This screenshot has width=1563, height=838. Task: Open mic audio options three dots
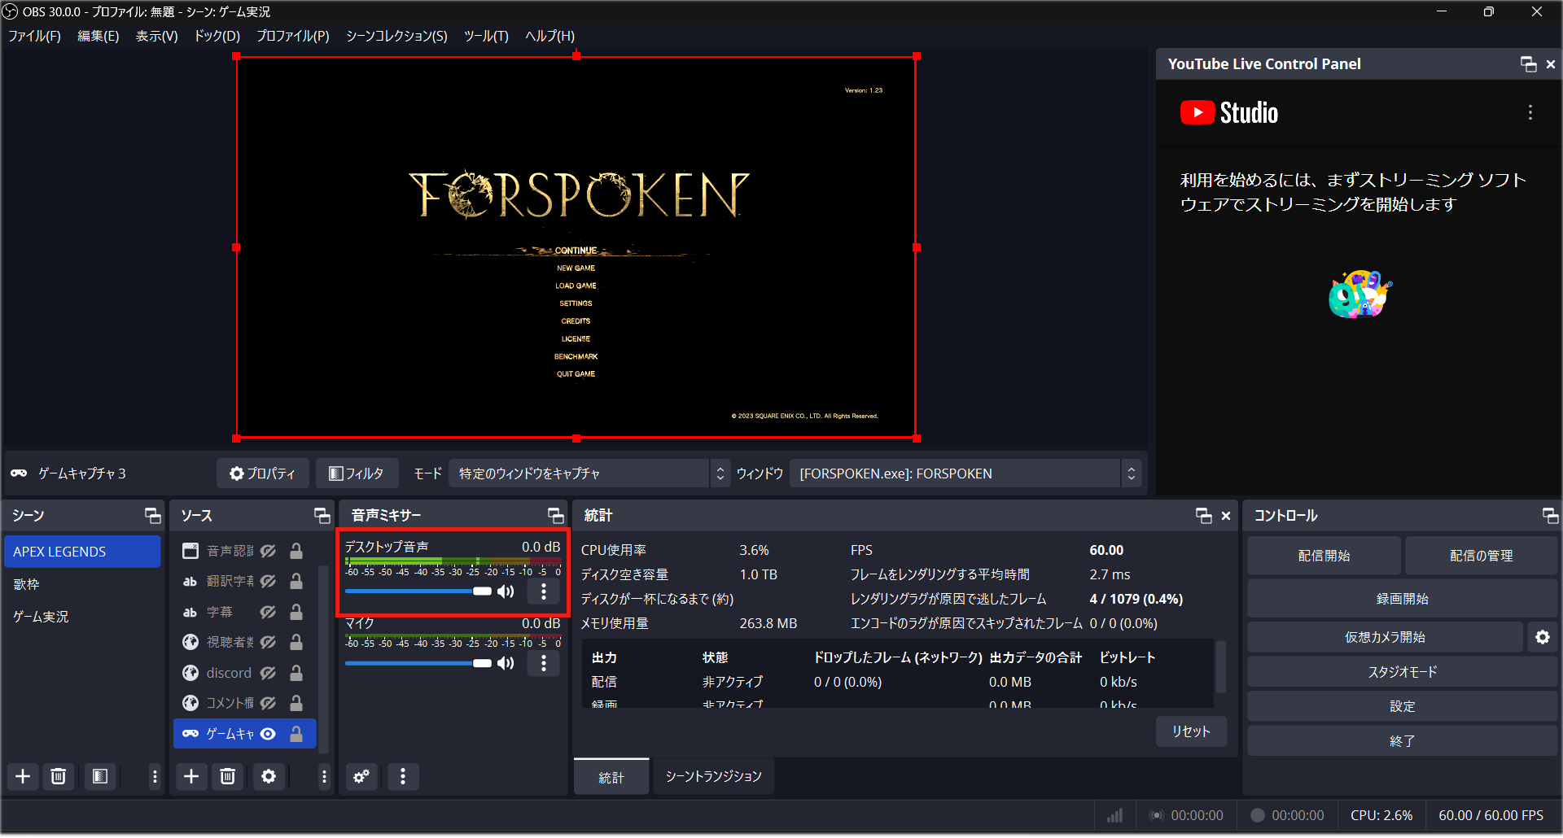tap(544, 664)
